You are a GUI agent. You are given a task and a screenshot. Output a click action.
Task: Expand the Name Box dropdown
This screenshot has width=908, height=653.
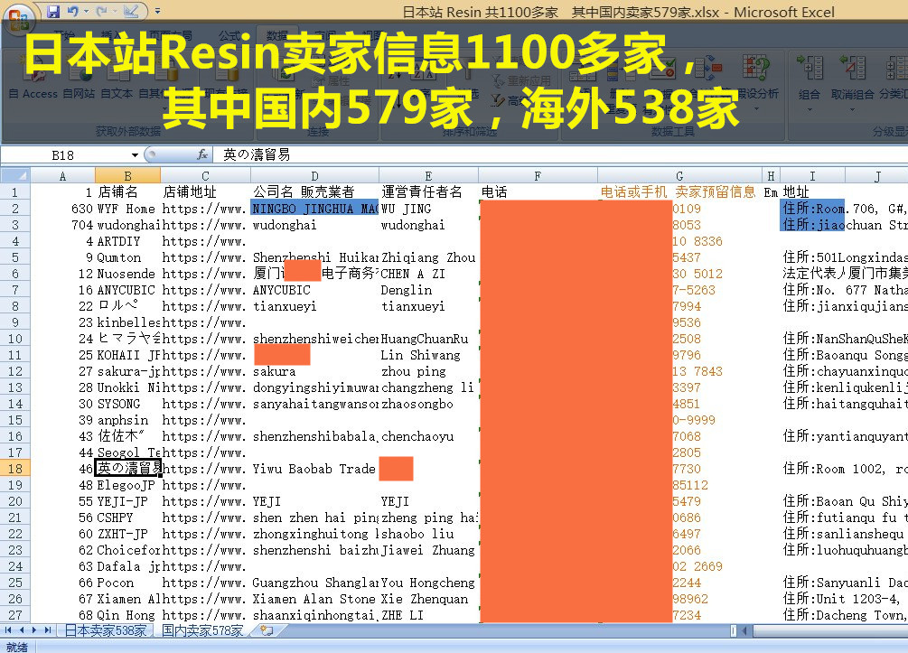point(135,155)
